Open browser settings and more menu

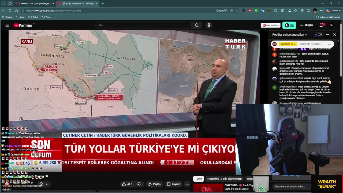[321, 10]
